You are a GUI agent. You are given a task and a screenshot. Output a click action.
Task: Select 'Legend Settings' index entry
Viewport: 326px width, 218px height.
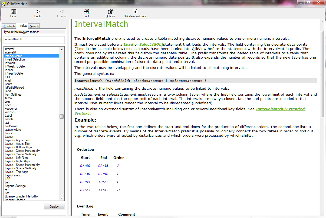click(15, 186)
